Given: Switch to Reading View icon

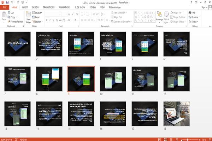Looking at the screenshot, I should pyautogui.click(x=171, y=140).
